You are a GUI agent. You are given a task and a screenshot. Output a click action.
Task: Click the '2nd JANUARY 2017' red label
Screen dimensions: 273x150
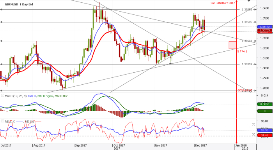[223, 3]
